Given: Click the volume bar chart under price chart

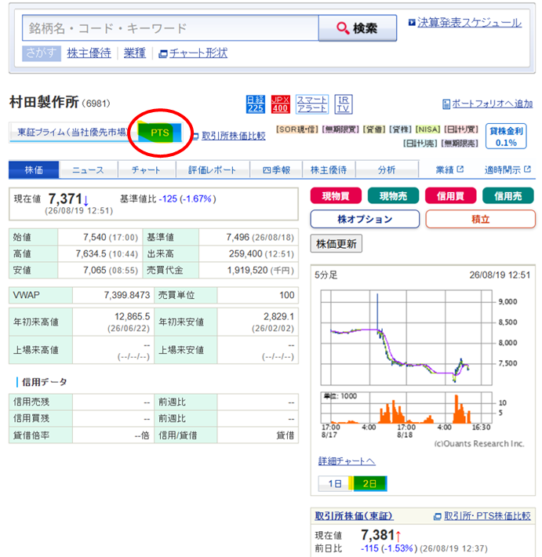Looking at the screenshot, I should [x=406, y=408].
